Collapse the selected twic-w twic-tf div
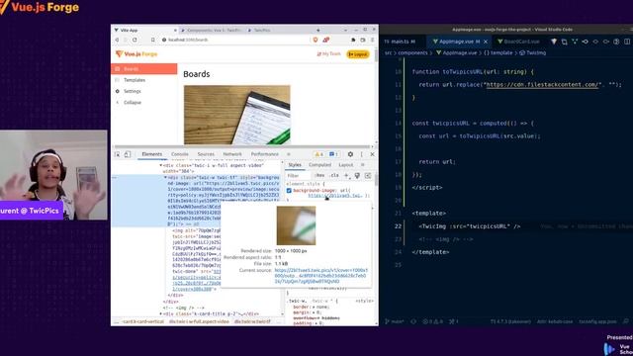Viewport: 633px width, 356px height. (x=165, y=178)
